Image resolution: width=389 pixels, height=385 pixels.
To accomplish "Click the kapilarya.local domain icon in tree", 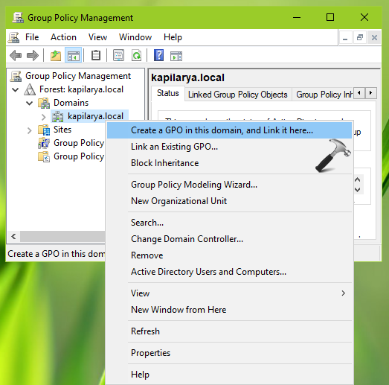I will 57,116.
